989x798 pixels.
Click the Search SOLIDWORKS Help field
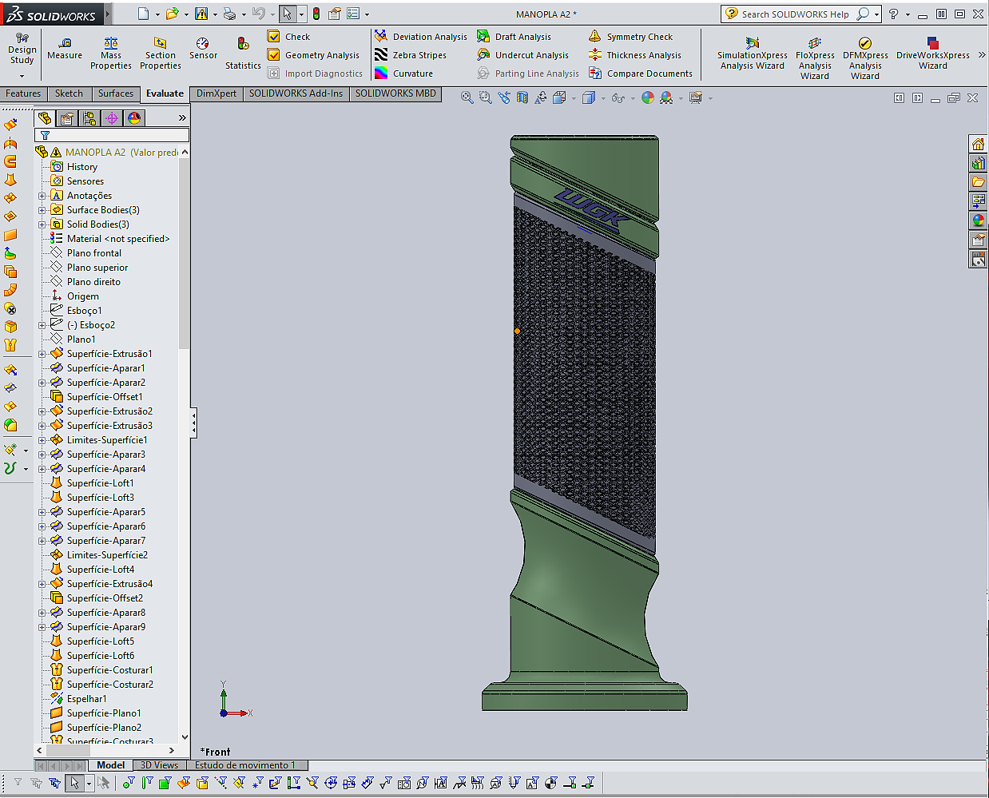pyautogui.click(x=795, y=14)
